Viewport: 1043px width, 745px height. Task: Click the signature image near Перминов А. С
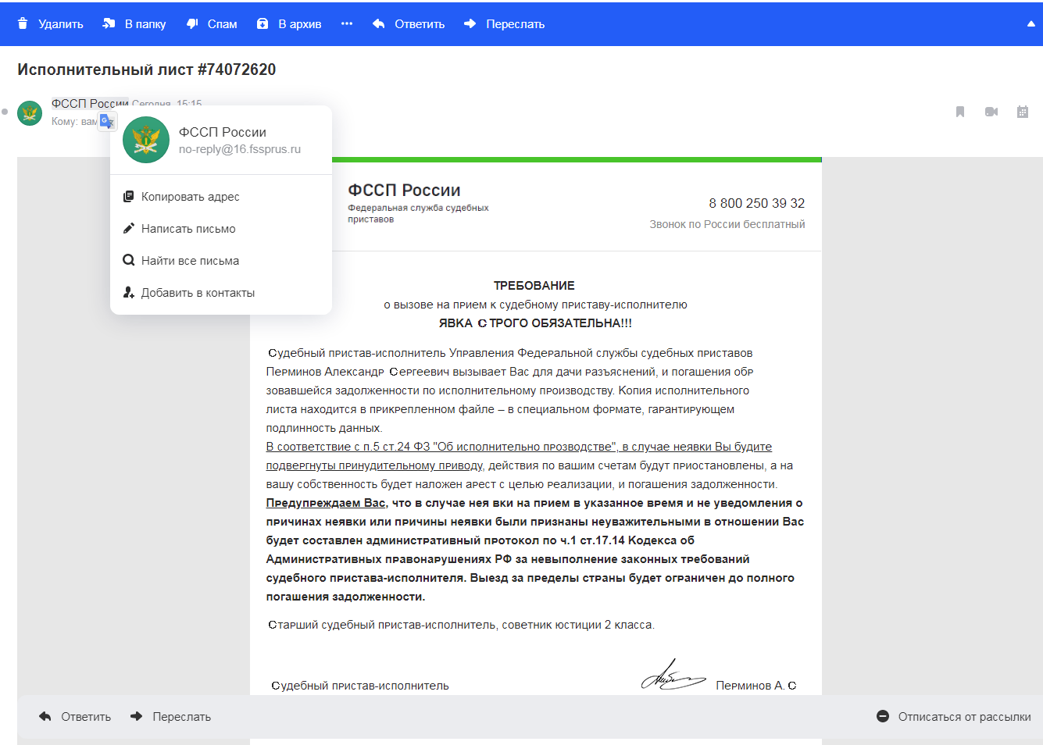pos(673,675)
